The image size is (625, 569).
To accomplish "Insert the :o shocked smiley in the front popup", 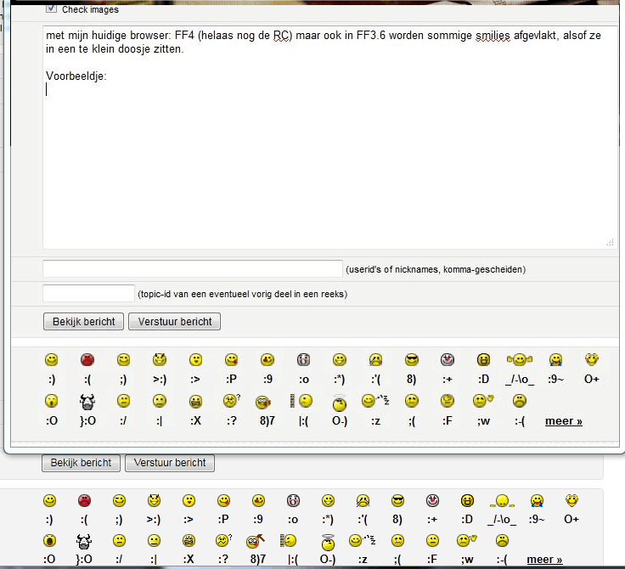I will [303, 360].
